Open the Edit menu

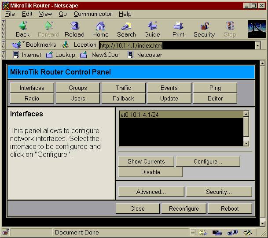pyautogui.click(x=27, y=14)
